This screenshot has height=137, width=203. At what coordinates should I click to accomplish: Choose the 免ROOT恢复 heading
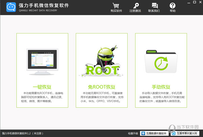(101, 87)
